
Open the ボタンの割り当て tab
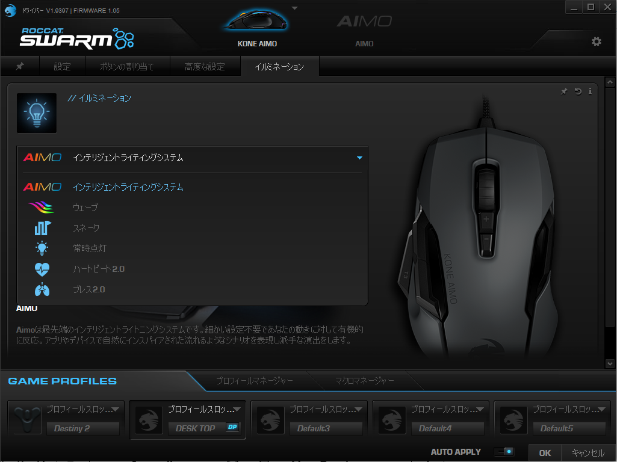click(x=127, y=66)
